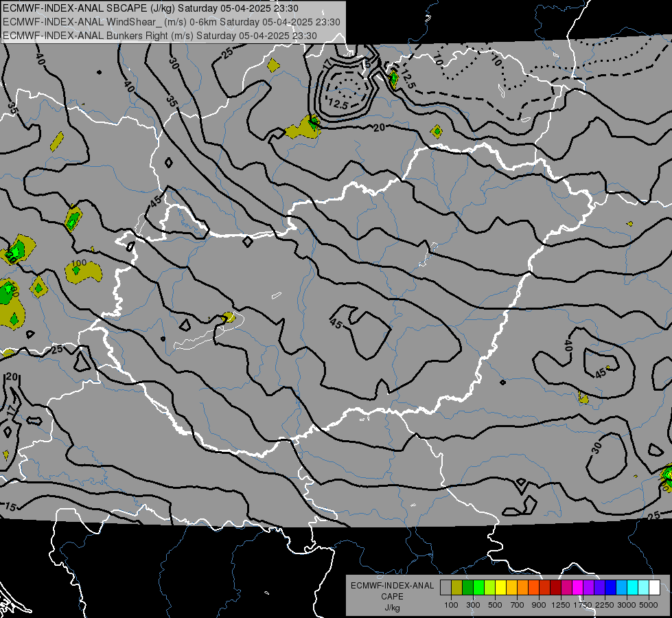Click the legend scale value 1250
The image size is (672, 618).
[x=561, y=605]
